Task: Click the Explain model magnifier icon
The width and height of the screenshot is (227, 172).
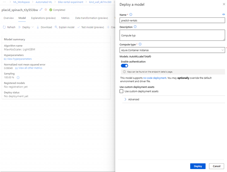Action: 56,27
